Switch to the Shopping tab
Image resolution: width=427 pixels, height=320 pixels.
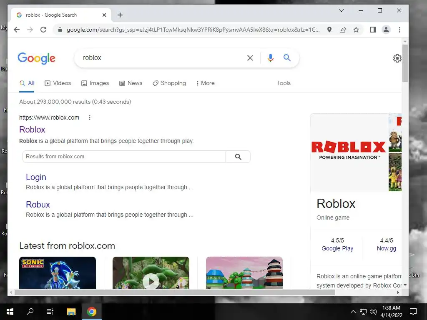169,83
